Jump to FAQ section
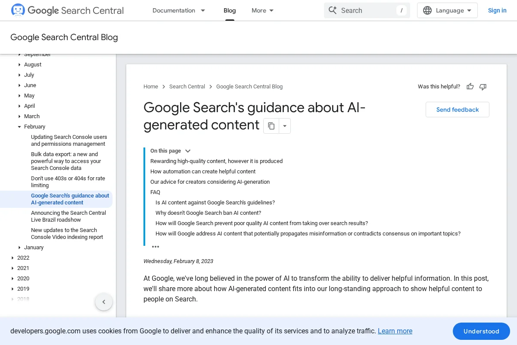This screenshot has width=517, height=345. click(x=155, y=192)
